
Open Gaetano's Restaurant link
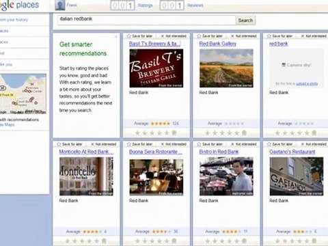pos(292,152)
